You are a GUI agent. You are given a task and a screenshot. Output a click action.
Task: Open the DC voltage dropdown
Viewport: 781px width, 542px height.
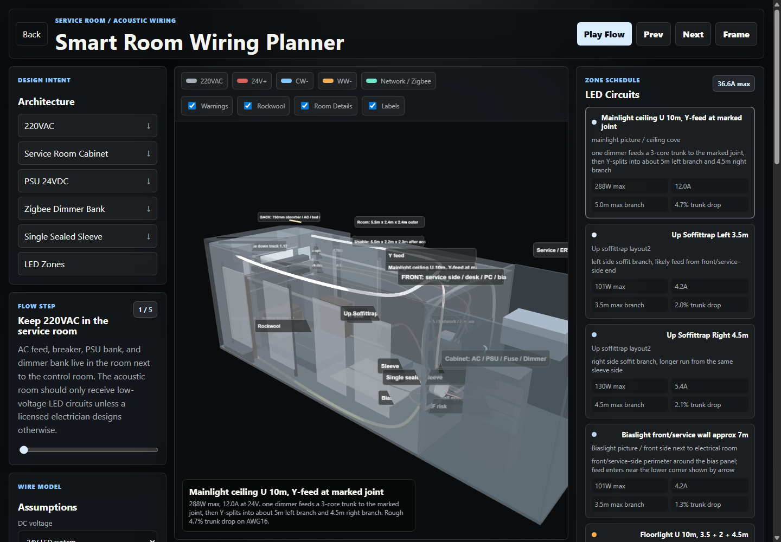click(87, 537)
